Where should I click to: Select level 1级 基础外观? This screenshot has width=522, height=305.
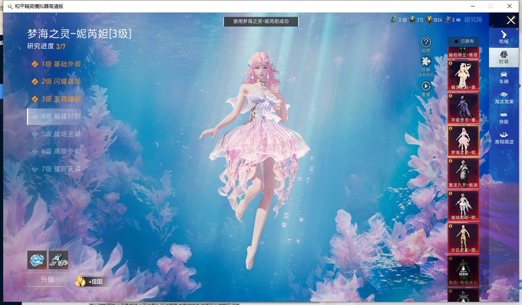(56, 64)
